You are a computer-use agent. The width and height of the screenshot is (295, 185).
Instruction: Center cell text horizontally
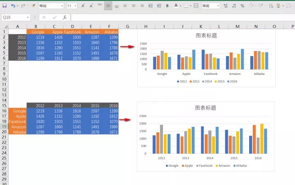[134, 6]
